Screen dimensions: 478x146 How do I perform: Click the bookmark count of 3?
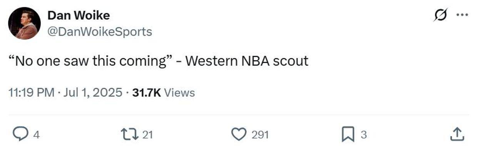coord(363,135)
